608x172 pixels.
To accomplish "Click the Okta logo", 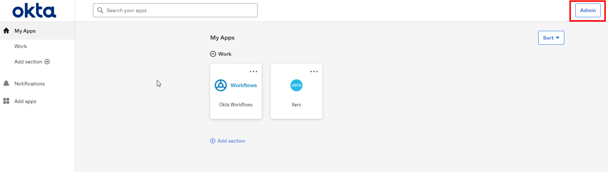I will 34,11.
